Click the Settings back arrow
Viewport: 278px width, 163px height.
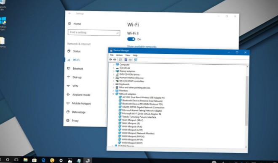(x=69, y=13)
